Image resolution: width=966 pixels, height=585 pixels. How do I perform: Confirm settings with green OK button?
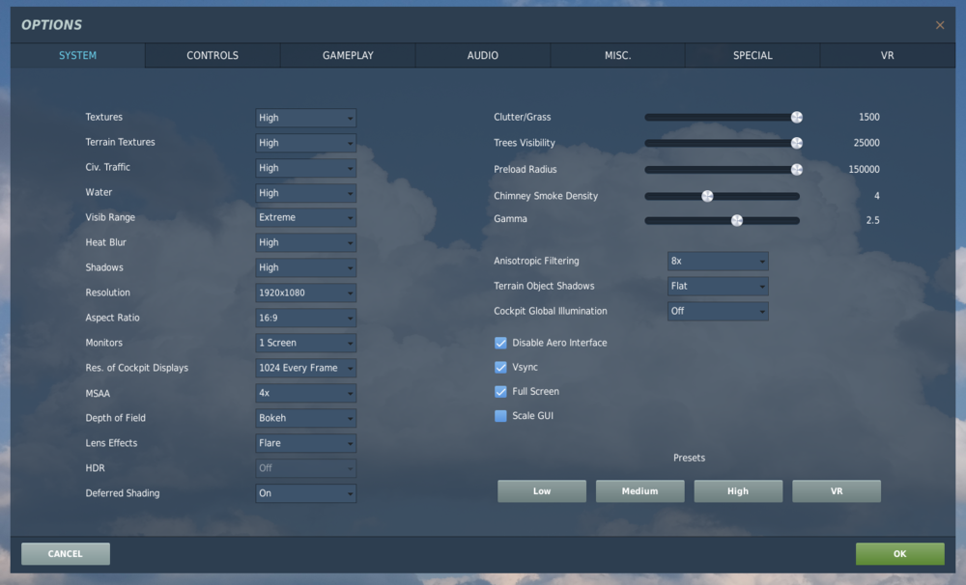pyautogui.click(x=899, y=553)
